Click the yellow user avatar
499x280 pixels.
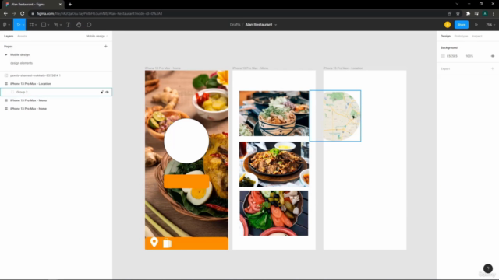pyautogui.click(x=448, y=24)
